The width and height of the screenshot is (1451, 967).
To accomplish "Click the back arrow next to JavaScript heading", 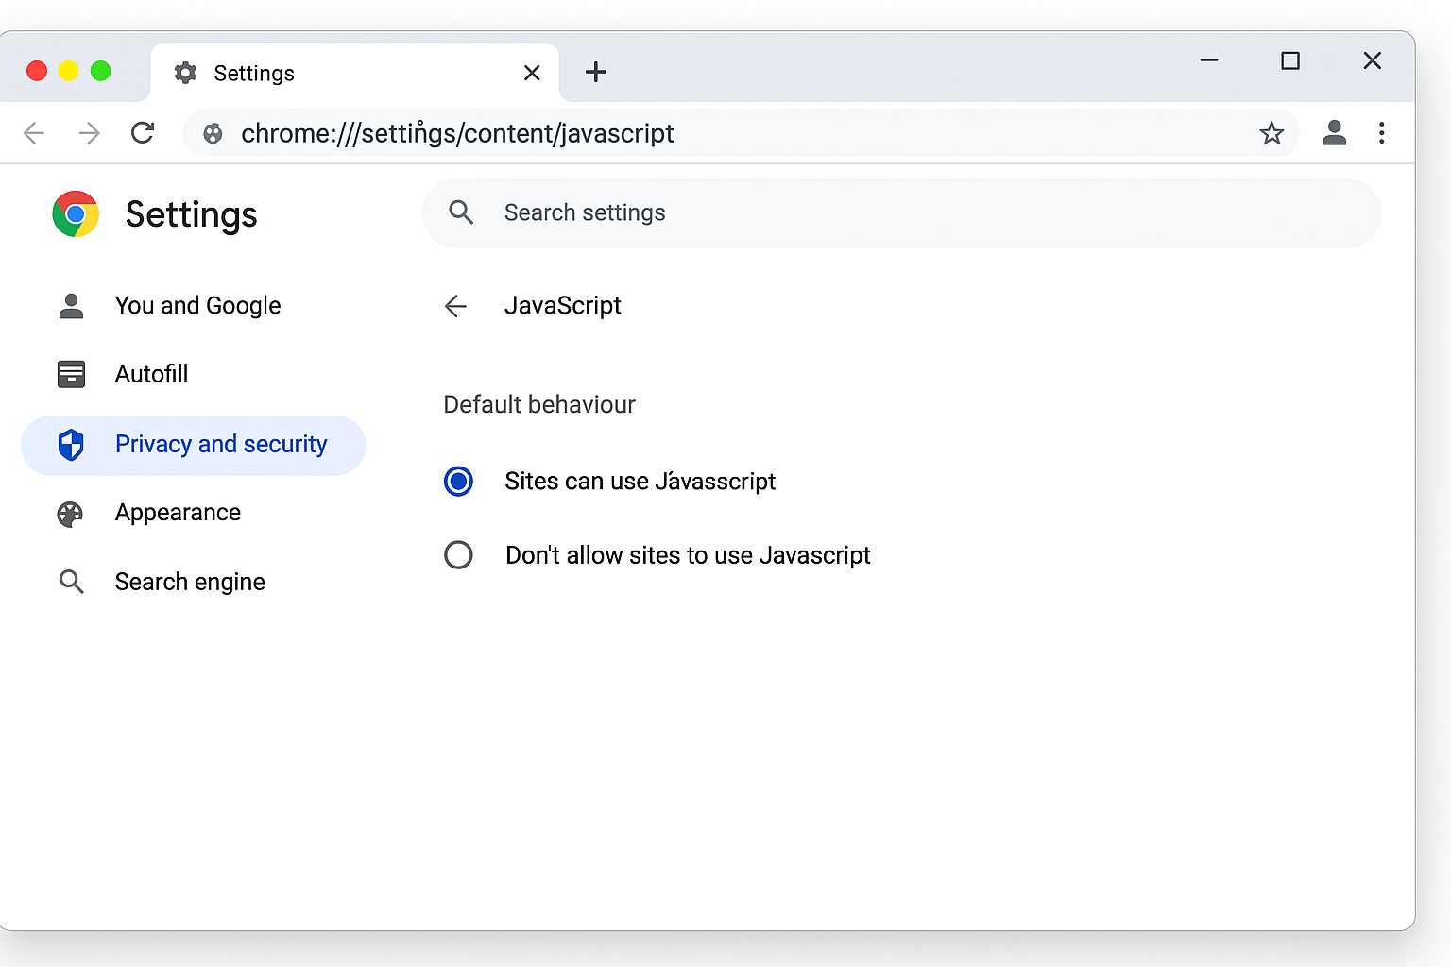I will [x=455, y=305].
